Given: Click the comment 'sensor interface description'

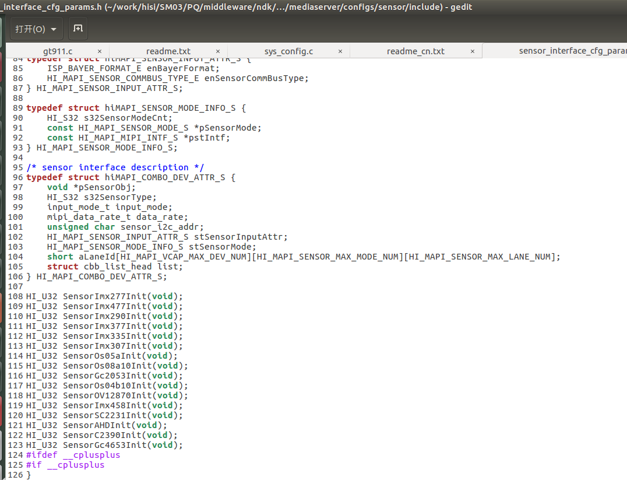Looking at the screenshot, I should pos(115,167).
